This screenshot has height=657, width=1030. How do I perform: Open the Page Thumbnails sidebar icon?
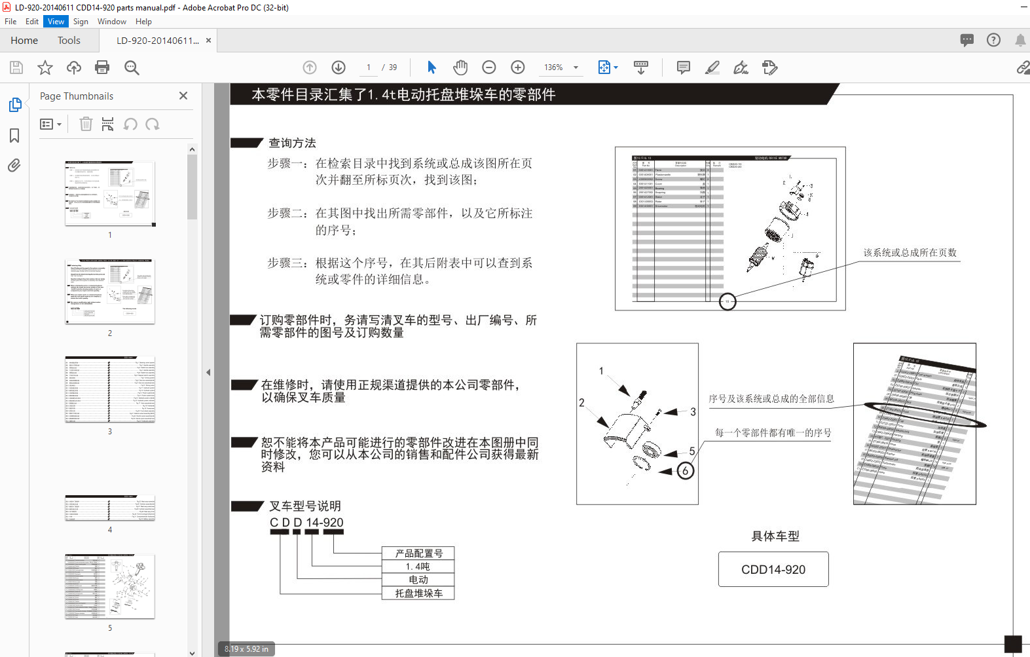(x=14, y=105)
